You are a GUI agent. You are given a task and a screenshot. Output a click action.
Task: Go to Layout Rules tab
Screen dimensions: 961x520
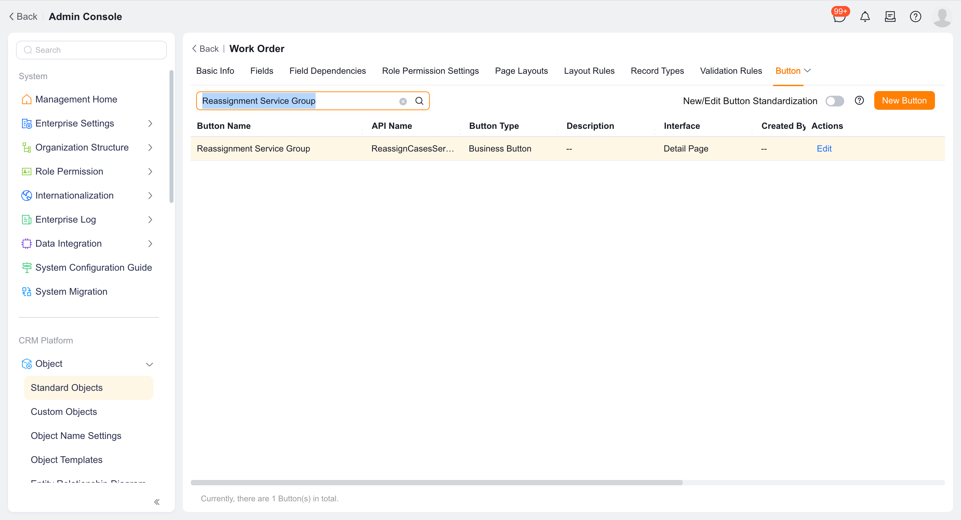pos(589,71)
